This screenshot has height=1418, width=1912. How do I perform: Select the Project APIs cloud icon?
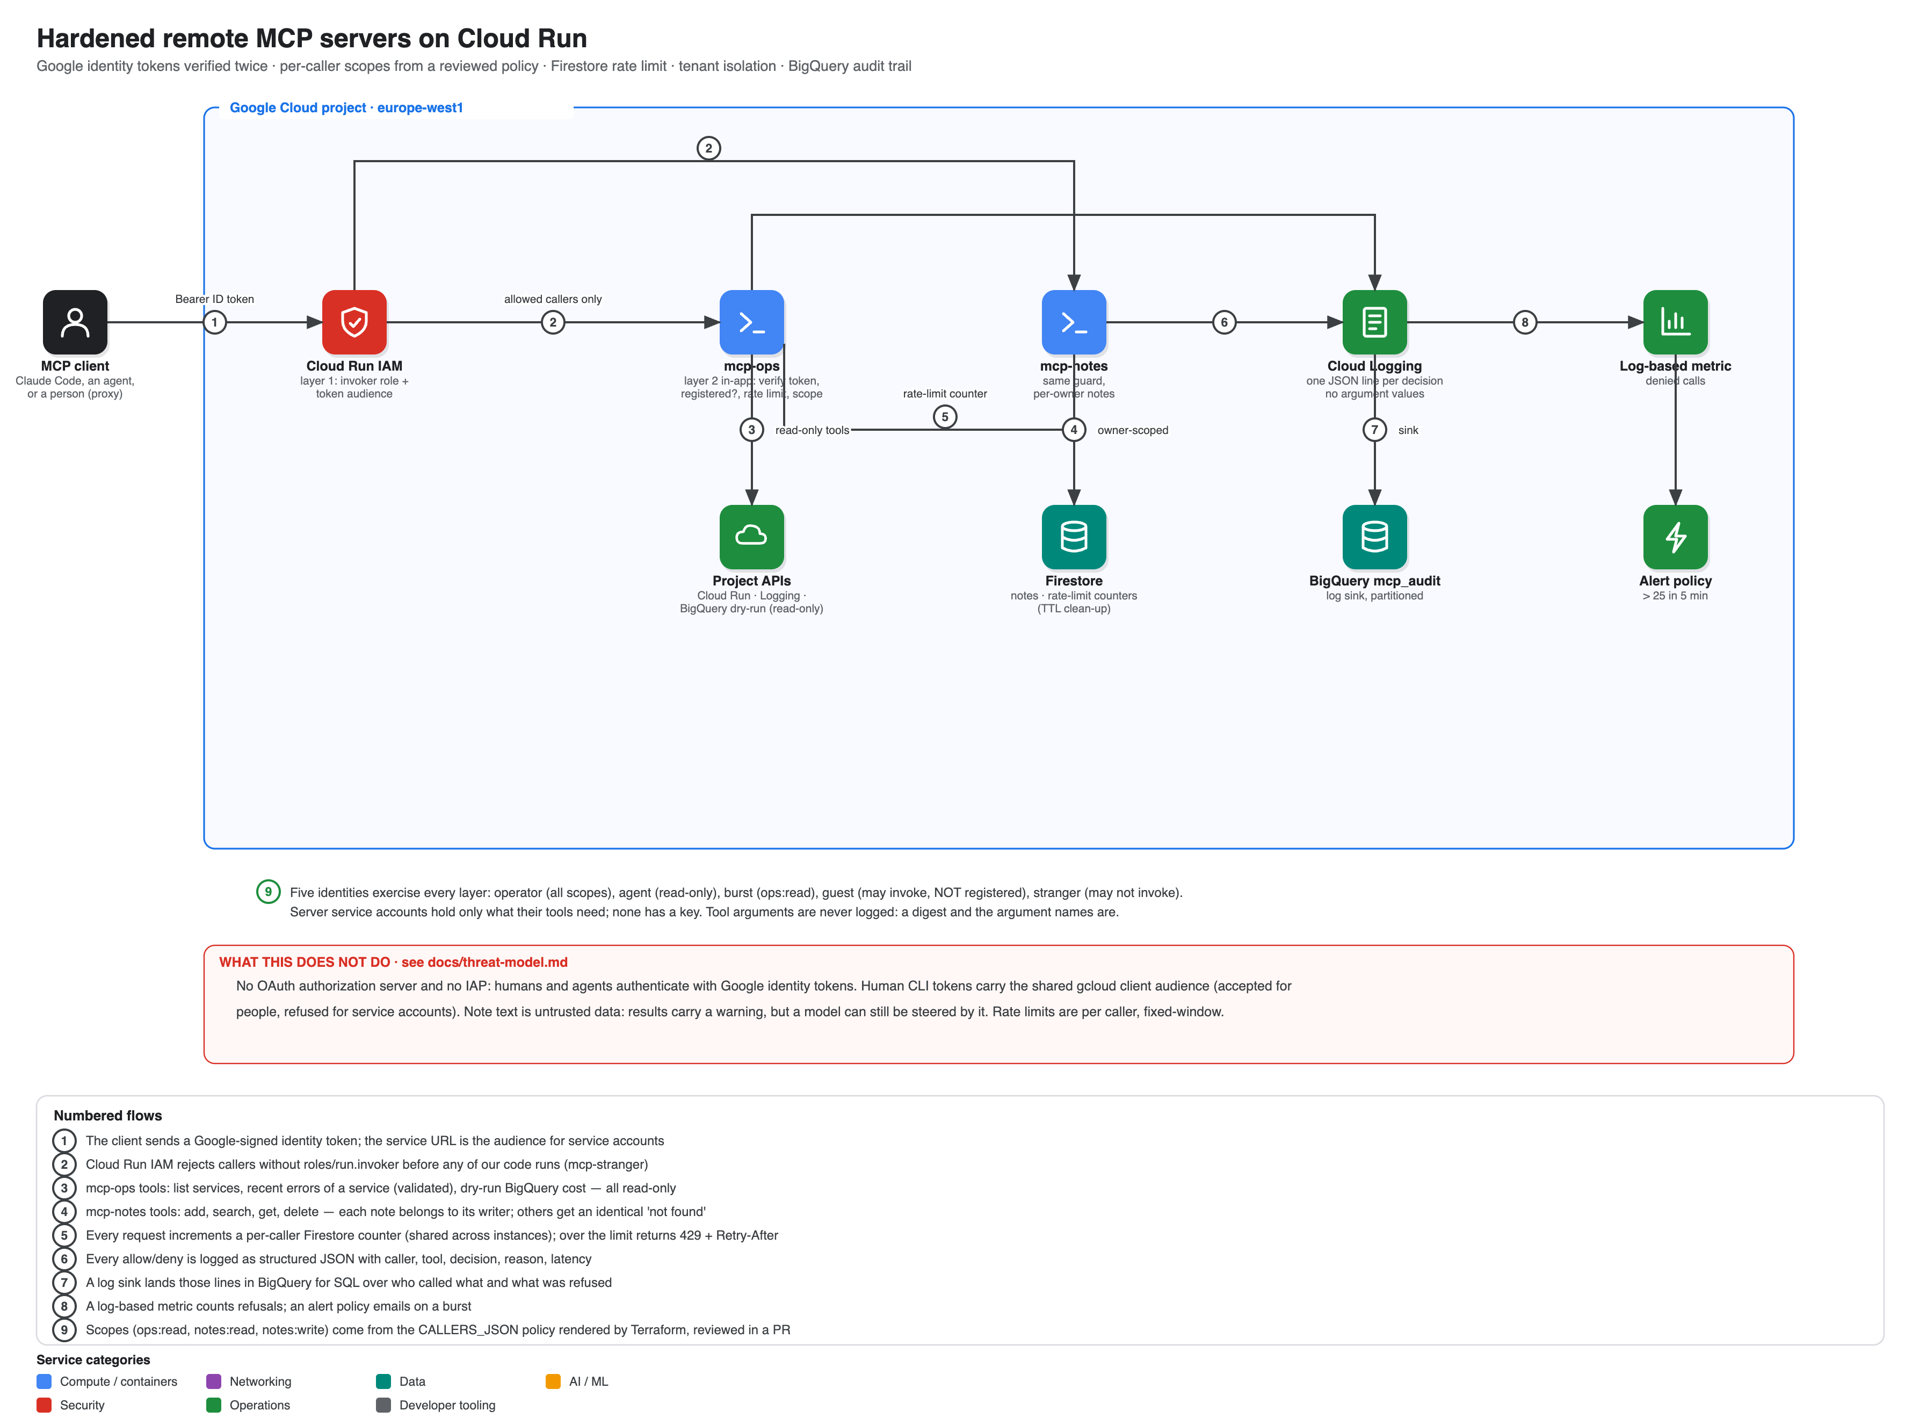pyautogui.click(x=752, y=537)
